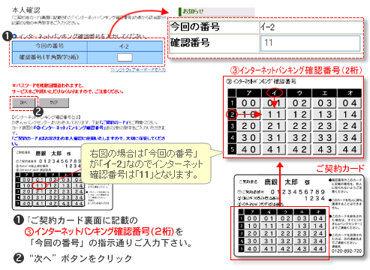Click cell 02 in the enlarged number table
This screenshot has height=270, width=370.
coord(299,103)
